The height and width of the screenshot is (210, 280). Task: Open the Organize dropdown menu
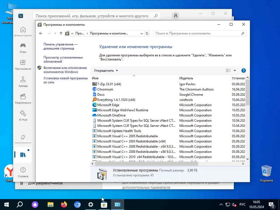click(106, 71)
